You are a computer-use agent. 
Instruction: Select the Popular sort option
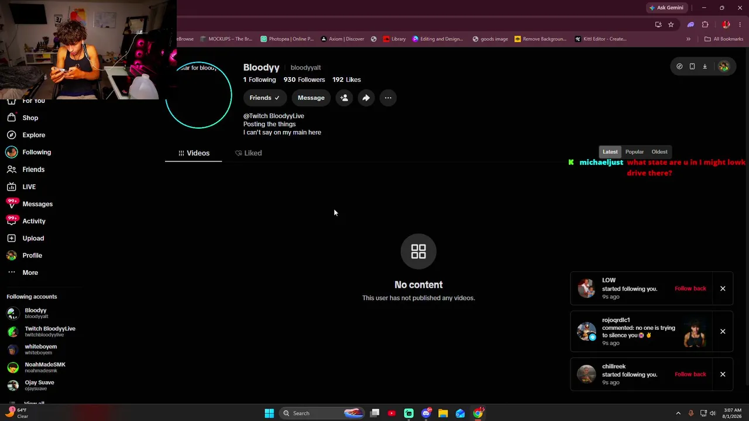tap(634, 152)
